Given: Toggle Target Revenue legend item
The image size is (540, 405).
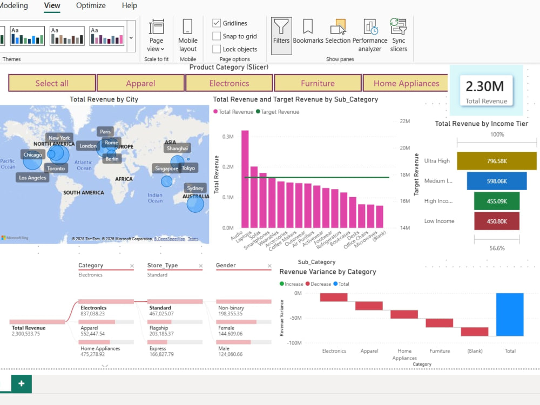Looking at the screenshot, I should coord(278,112).
